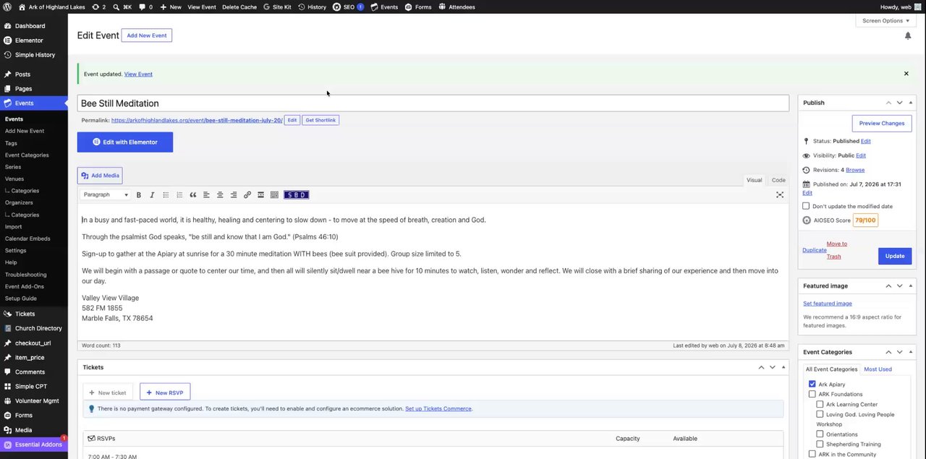Insert Read More tag

tap(261, 195)
